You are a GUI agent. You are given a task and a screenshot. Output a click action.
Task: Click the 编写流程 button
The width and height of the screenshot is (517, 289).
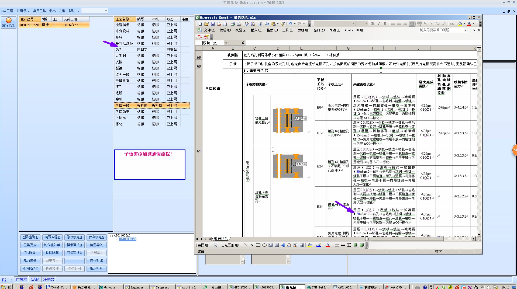tap(52, 237)
